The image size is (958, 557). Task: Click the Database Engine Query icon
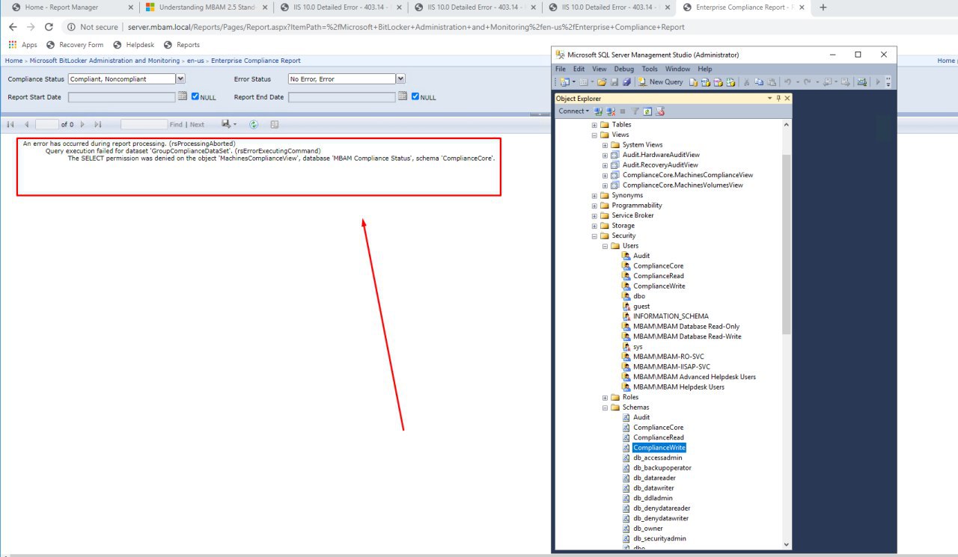click(693, 81)
